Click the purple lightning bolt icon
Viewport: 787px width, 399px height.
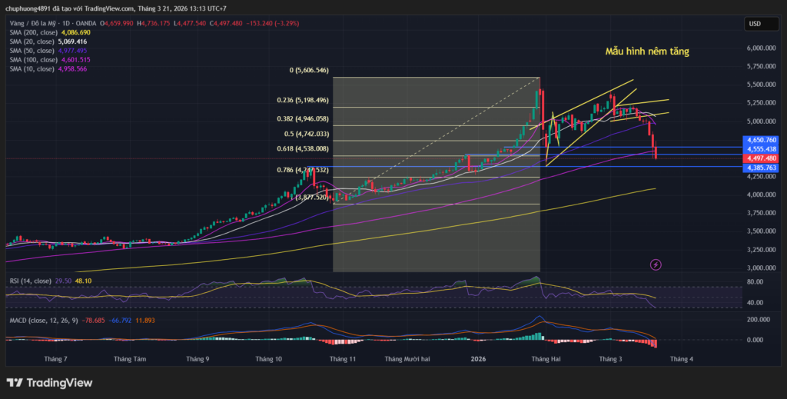pyautogui.click(x=656, y=264)
